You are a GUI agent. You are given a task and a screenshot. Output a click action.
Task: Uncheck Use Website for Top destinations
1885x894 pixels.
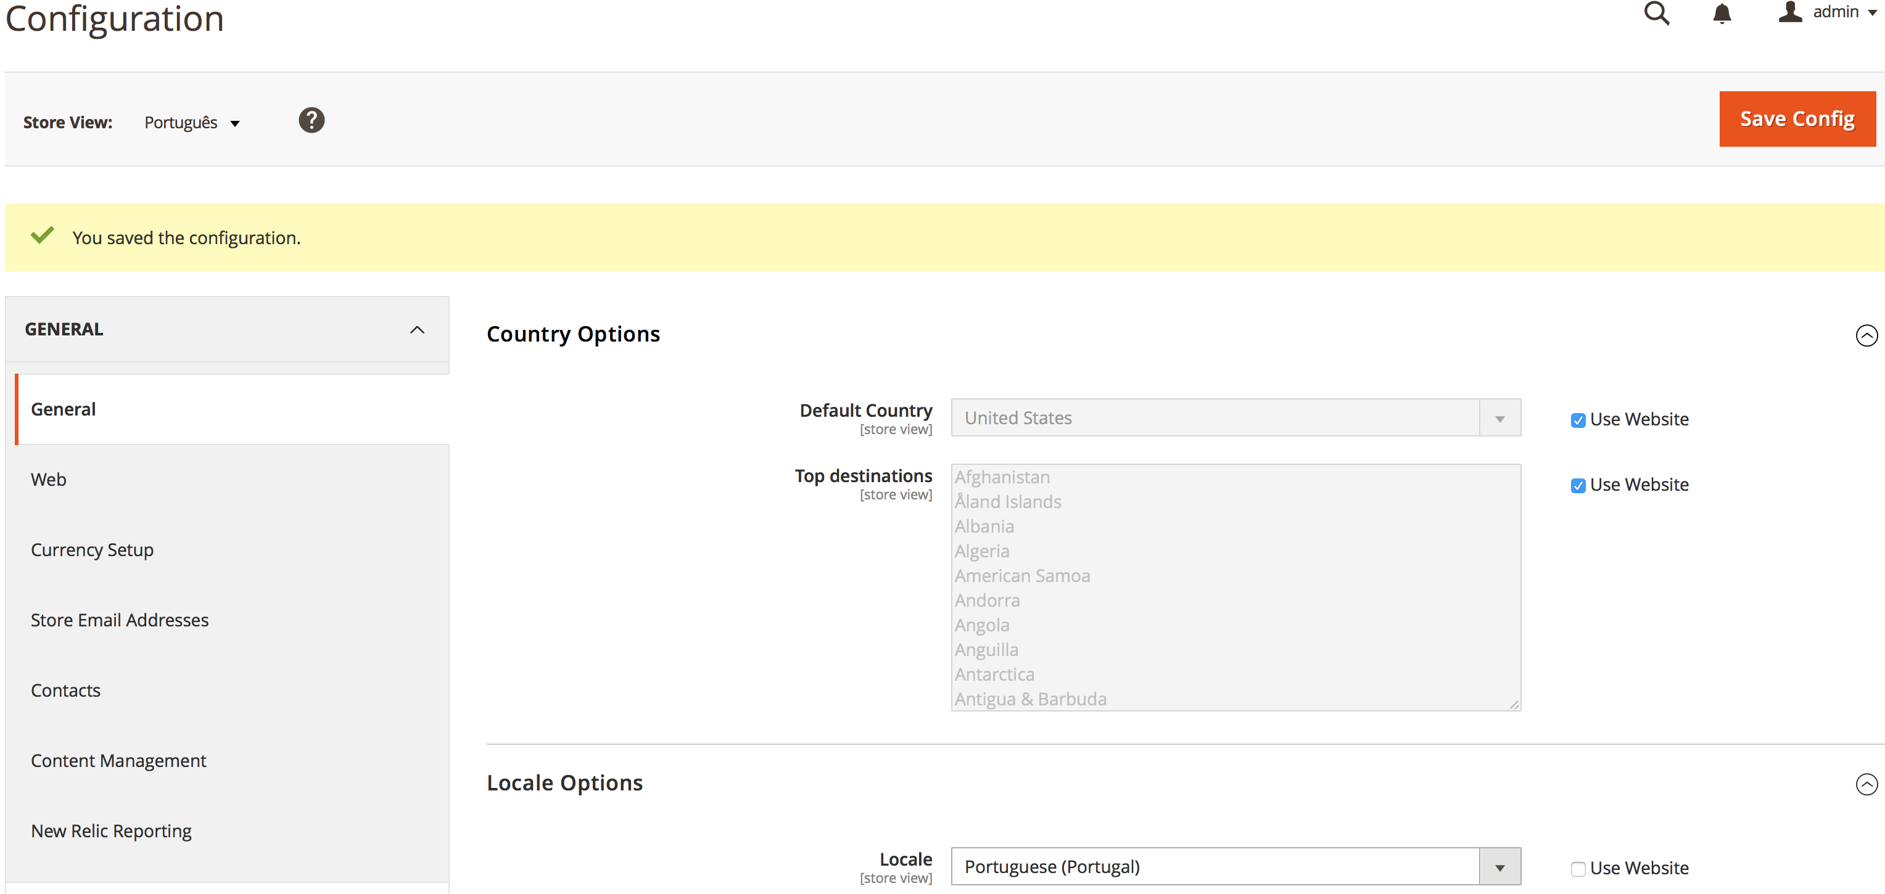coord(1578,486)
